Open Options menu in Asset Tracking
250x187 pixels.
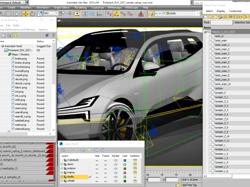click(43, 30)
